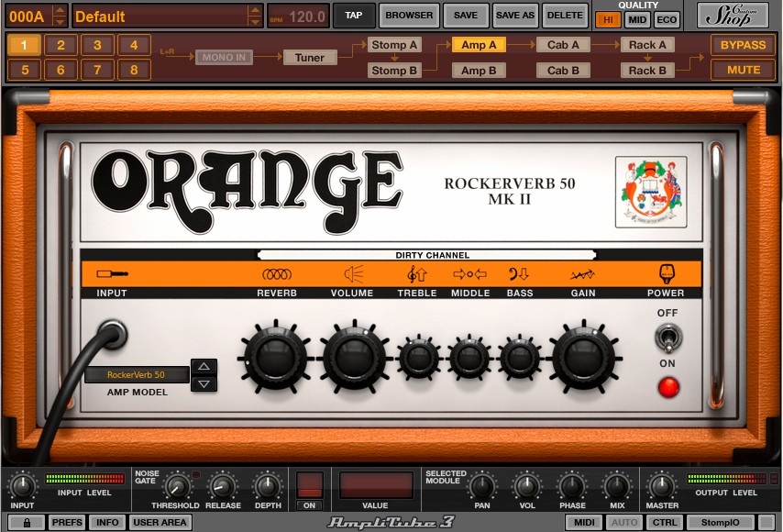783x532 pixels.
Task: Toggle the MUTE button
Action: 743,70
